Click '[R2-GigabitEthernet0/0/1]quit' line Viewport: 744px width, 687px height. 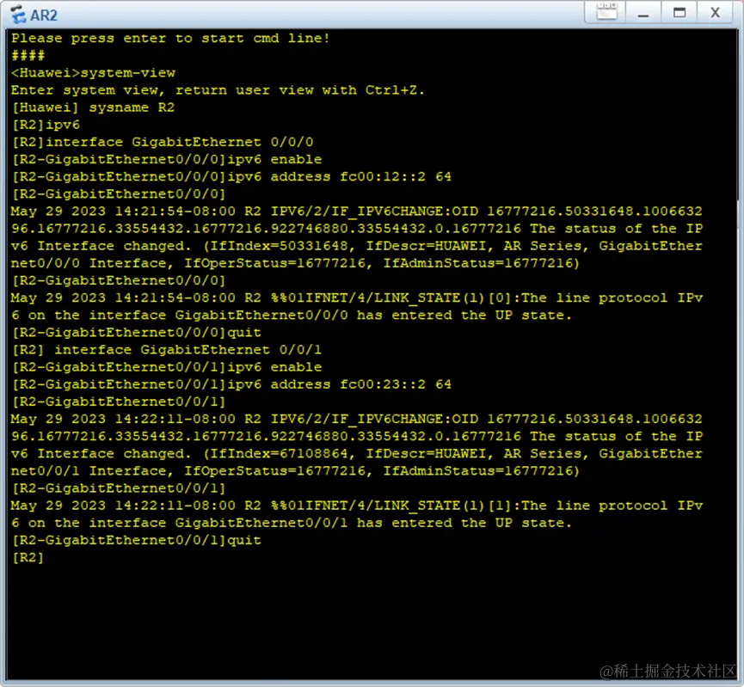[x=136, y=540]
